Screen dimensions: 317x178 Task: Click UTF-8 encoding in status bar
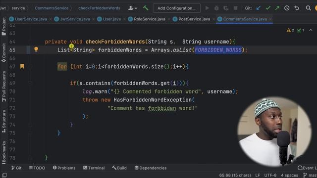click(271, 175)
